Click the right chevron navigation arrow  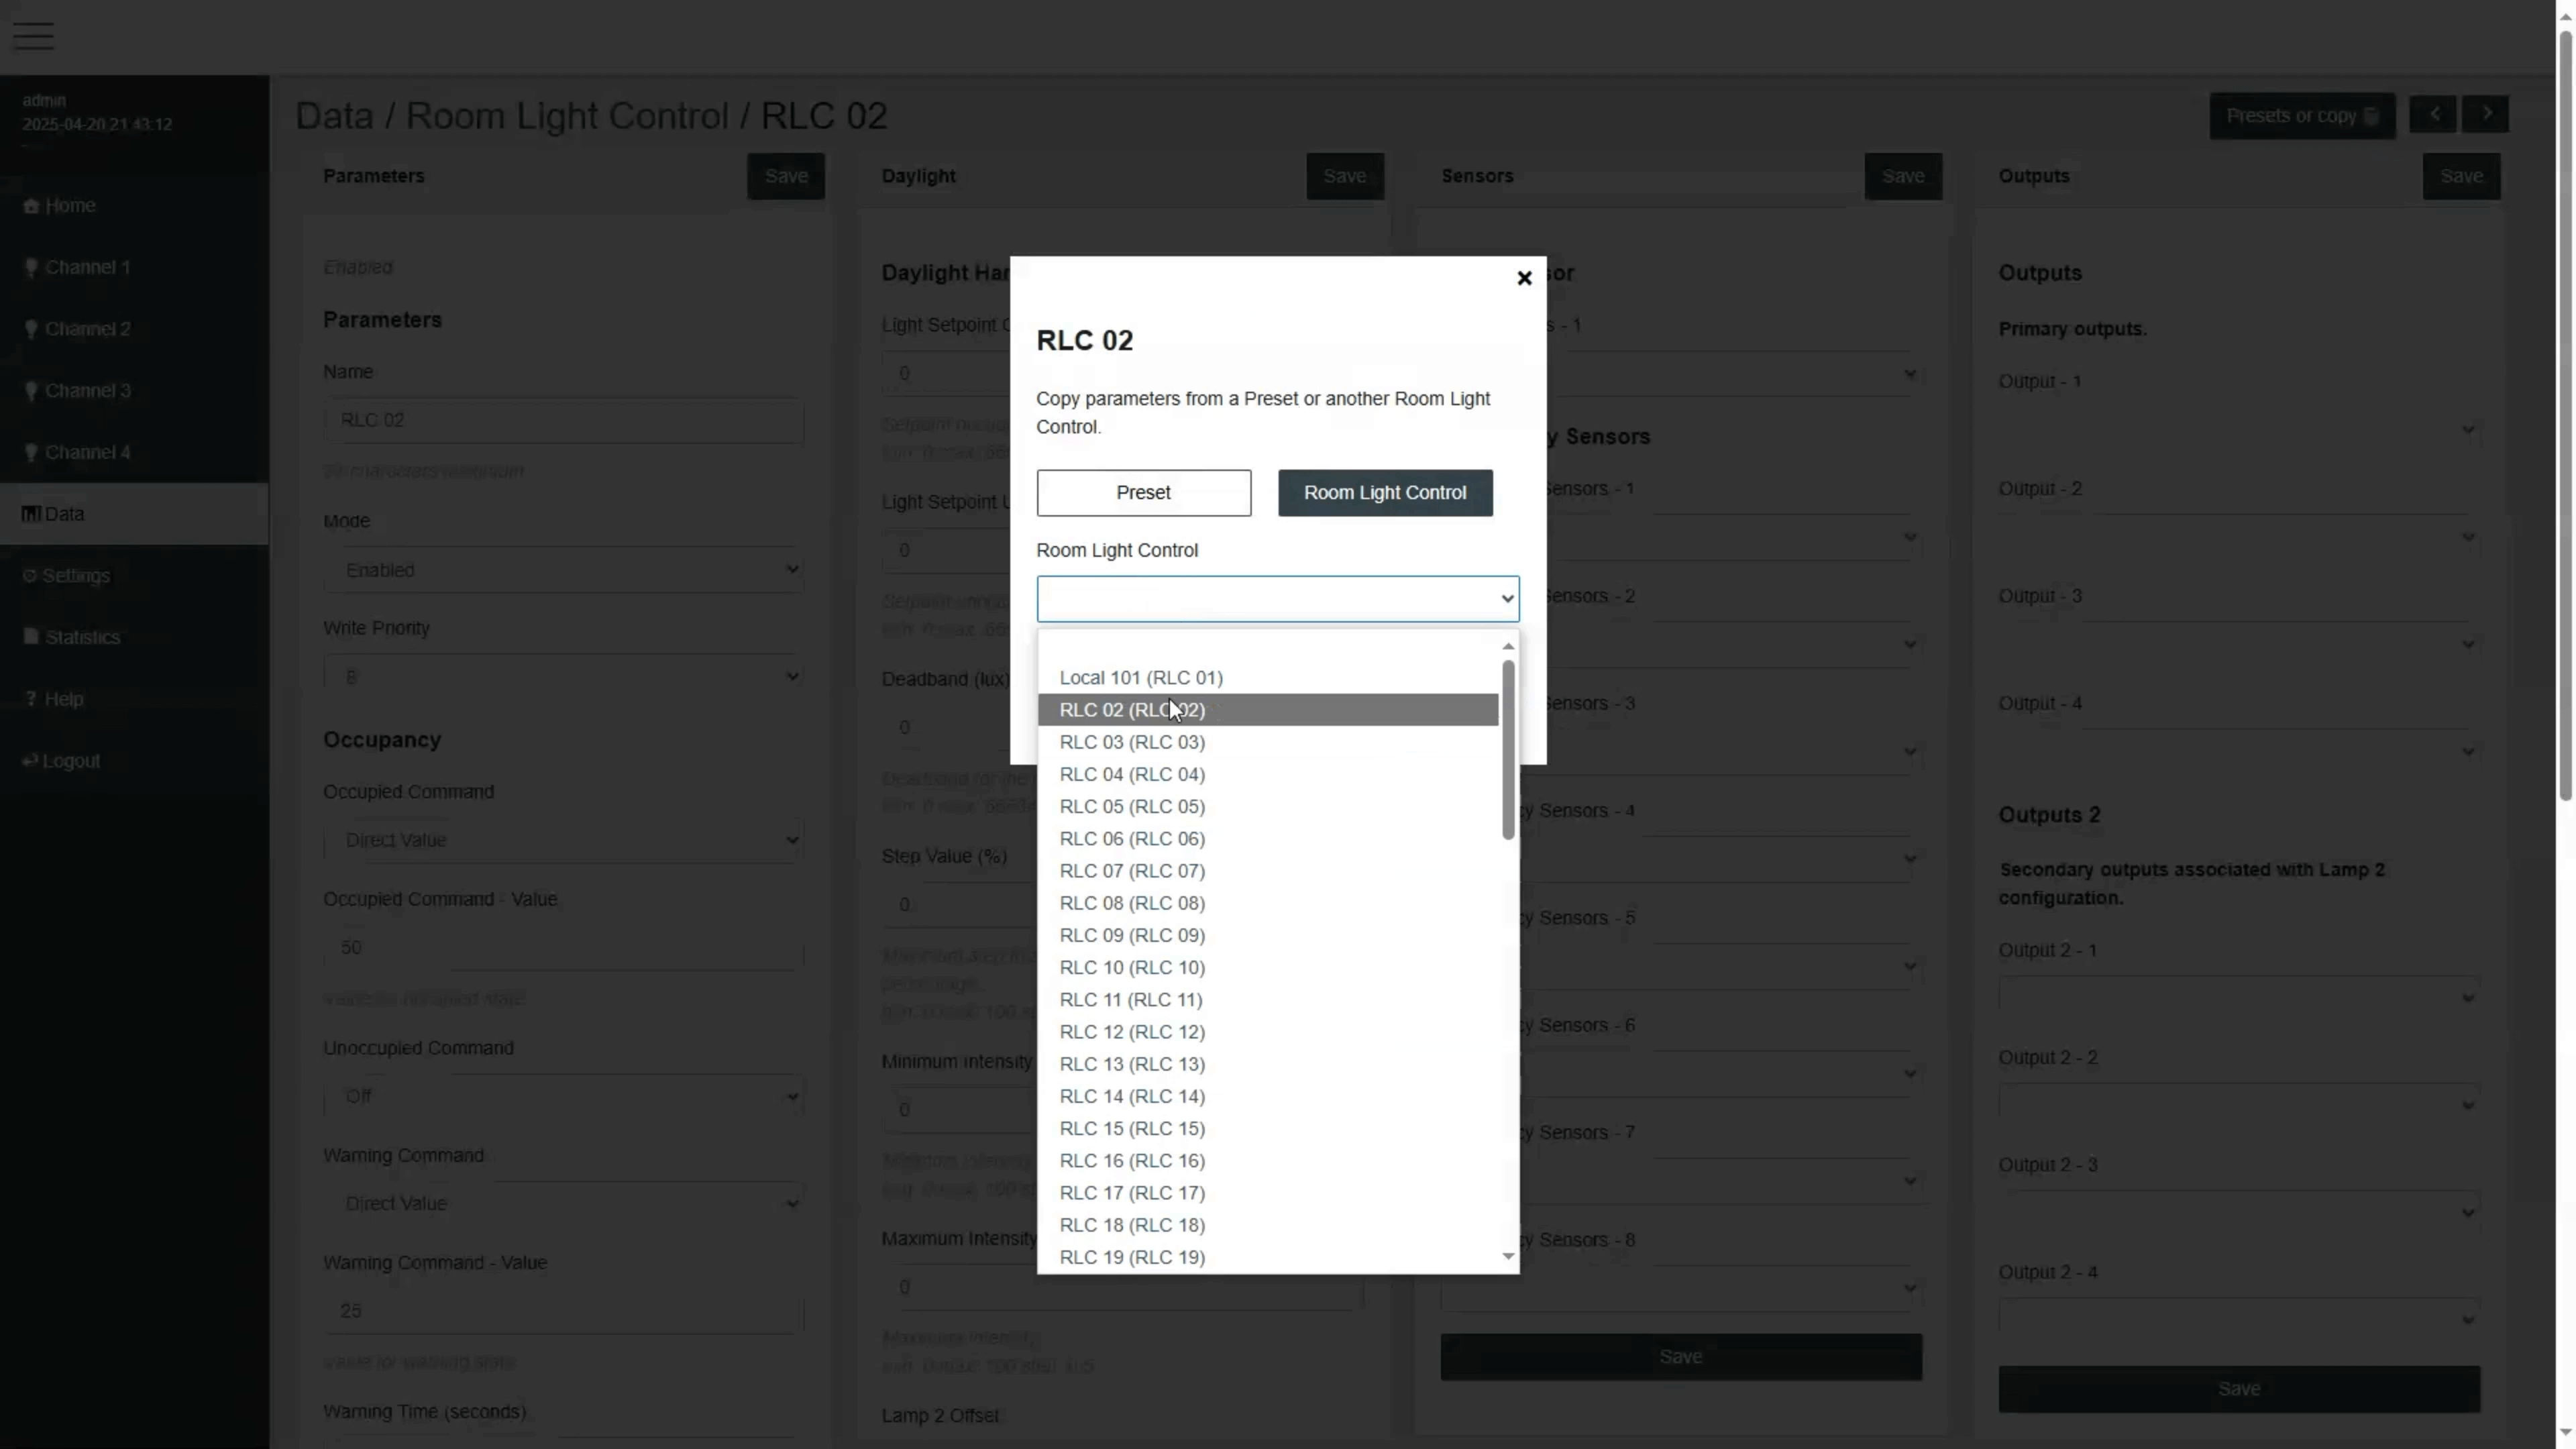click(x=2488, y=114)
